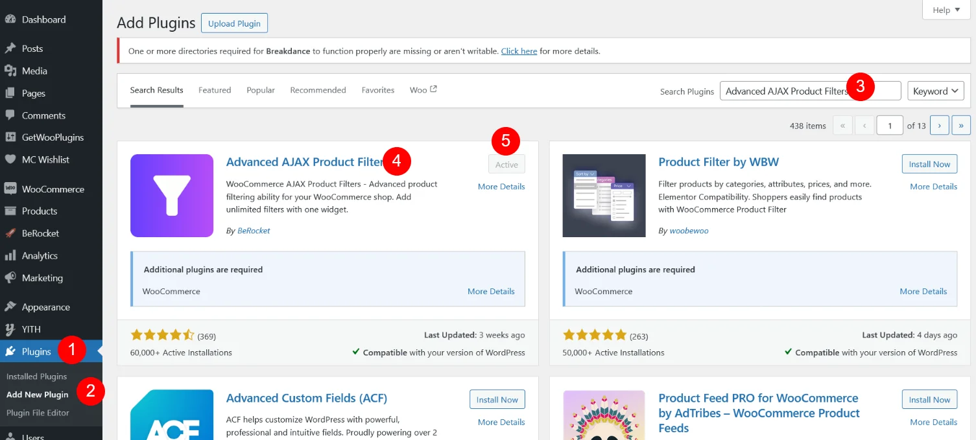Viewport: 976px width, 440px height.
Task: Click the MC Wishlist heart icon
Action: point(10,159)
